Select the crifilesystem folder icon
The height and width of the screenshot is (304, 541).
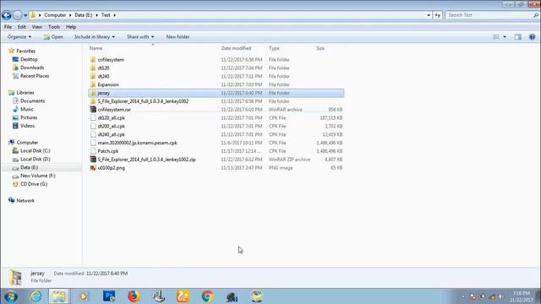93,60
